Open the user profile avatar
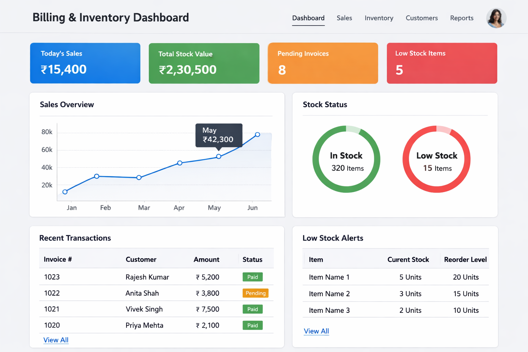Viewport: 528px width, 352px height. (x=496, y=18)
